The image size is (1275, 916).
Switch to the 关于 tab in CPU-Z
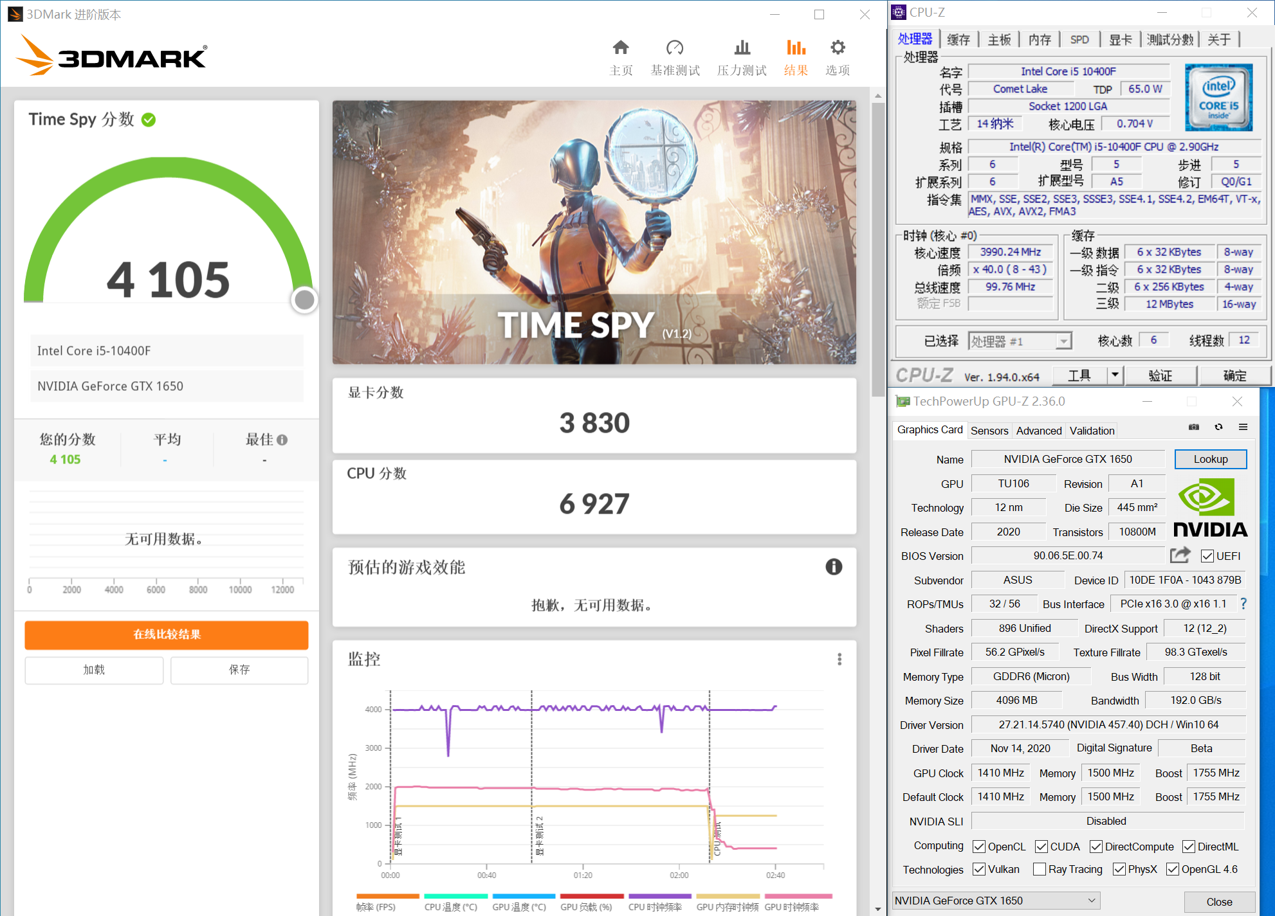click(x=1219, y=39)
